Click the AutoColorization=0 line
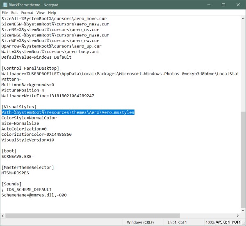Screen dimensions: 246x226 (24, 129)
